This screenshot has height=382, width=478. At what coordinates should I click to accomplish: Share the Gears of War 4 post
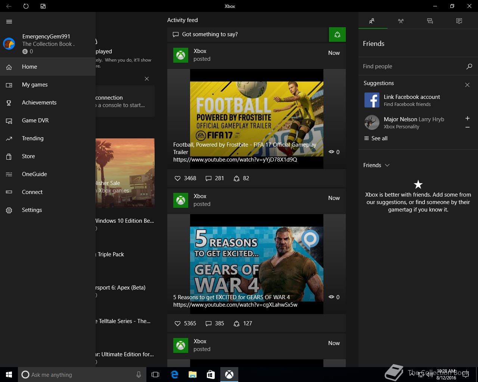243,323
